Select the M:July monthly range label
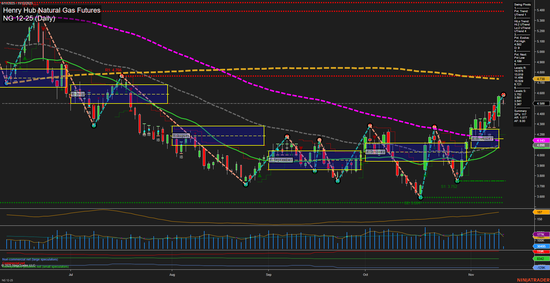The height and width of the screenshot is (283, 550). coord(78,94)
